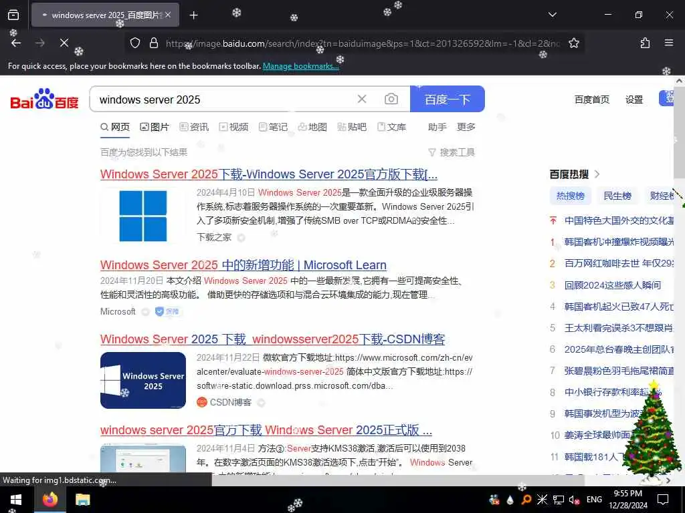The image size is (685, 513).
Task: Switch to the 贴吧 tab
Action: click(352, 127)
